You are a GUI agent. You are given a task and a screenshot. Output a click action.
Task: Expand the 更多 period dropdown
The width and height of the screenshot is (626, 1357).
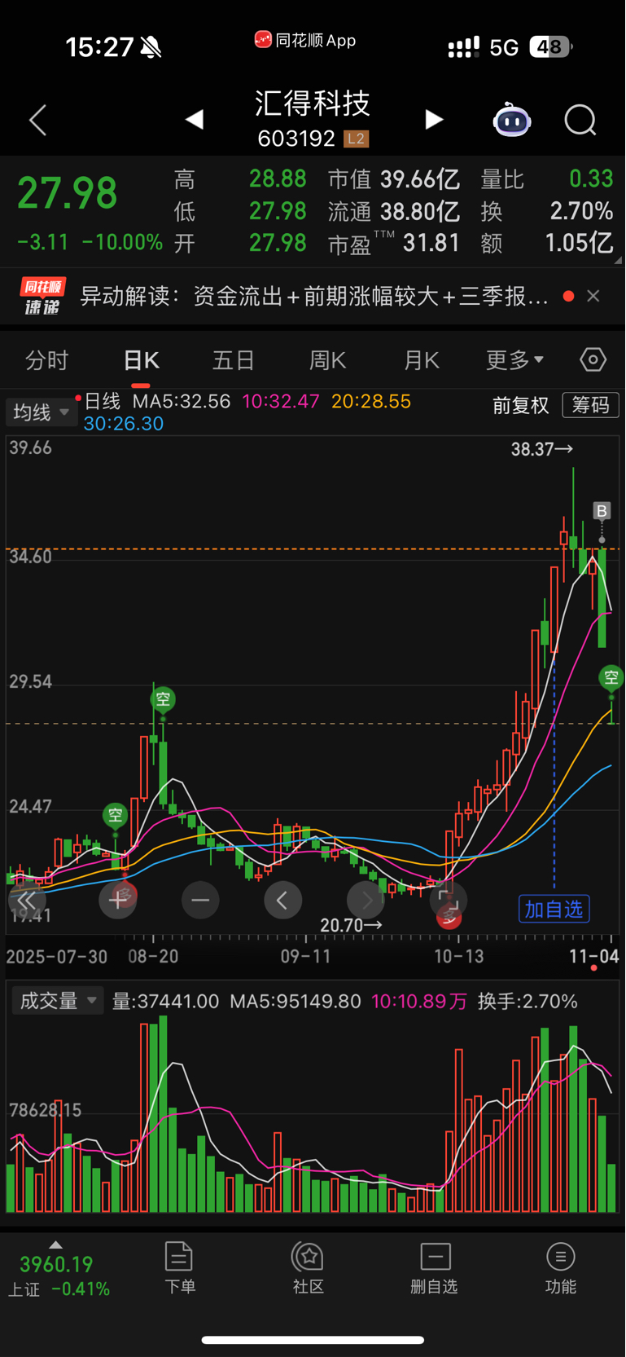pos(514,359)
